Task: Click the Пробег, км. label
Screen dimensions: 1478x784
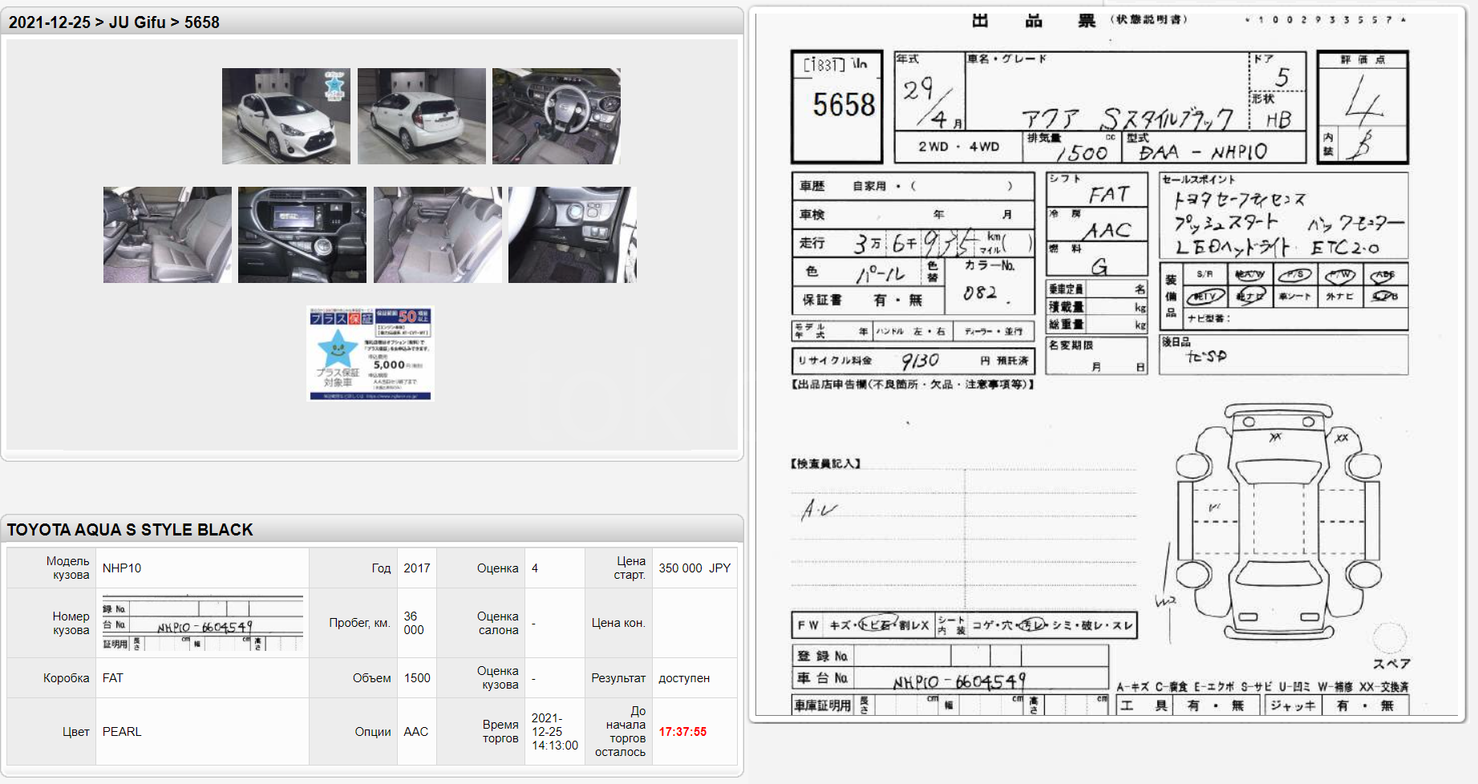Action: 359,623
